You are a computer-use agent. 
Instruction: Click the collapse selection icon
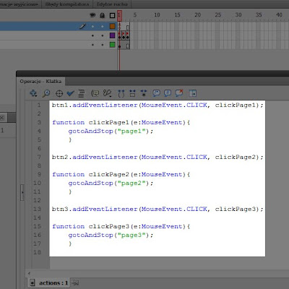click(x=132, y=93)
